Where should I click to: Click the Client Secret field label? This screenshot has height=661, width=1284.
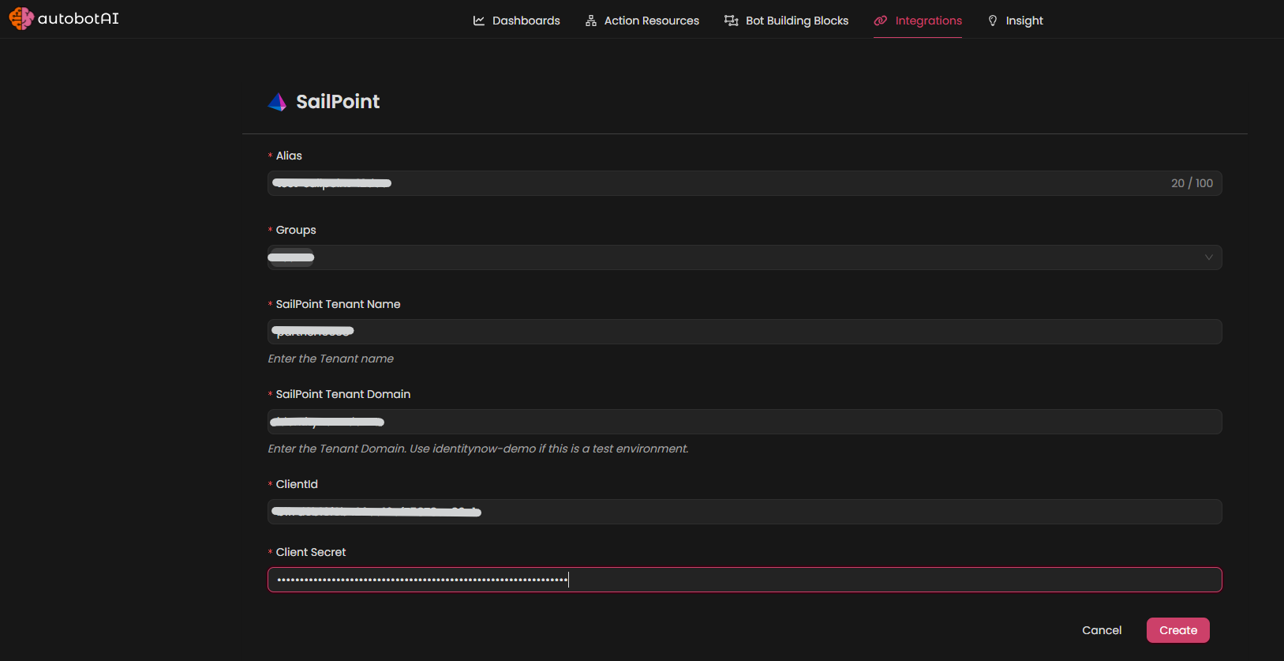click(311, 552)
